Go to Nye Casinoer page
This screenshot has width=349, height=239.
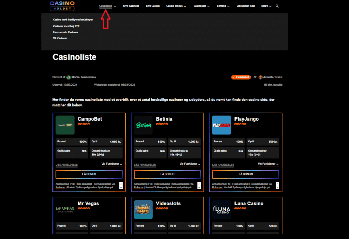[x=131, y=6]
